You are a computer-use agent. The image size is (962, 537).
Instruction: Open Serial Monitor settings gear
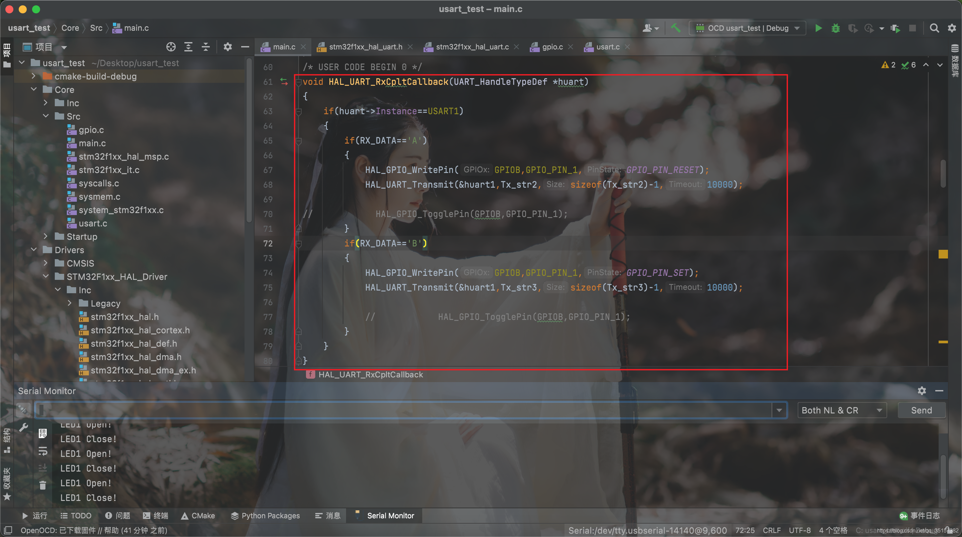point(922,391)
